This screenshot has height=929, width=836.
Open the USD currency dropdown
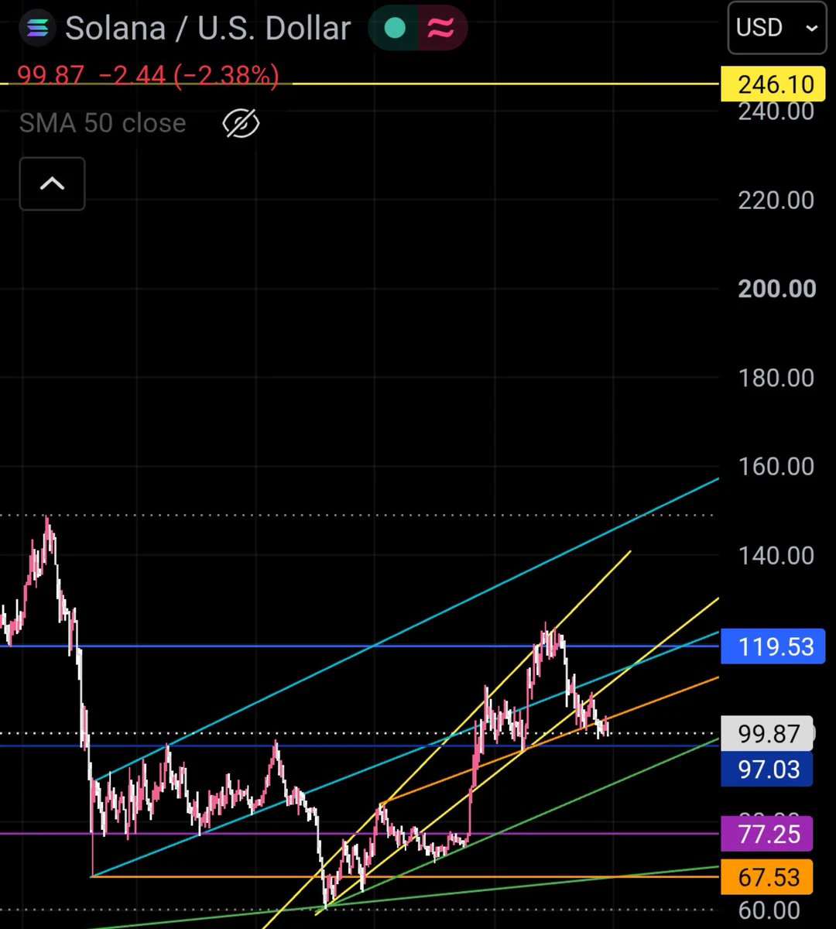(777, 28)
